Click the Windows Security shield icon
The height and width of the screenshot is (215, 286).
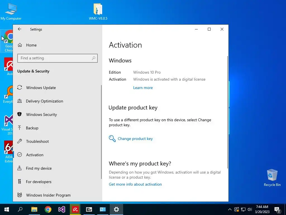(20, 114)
